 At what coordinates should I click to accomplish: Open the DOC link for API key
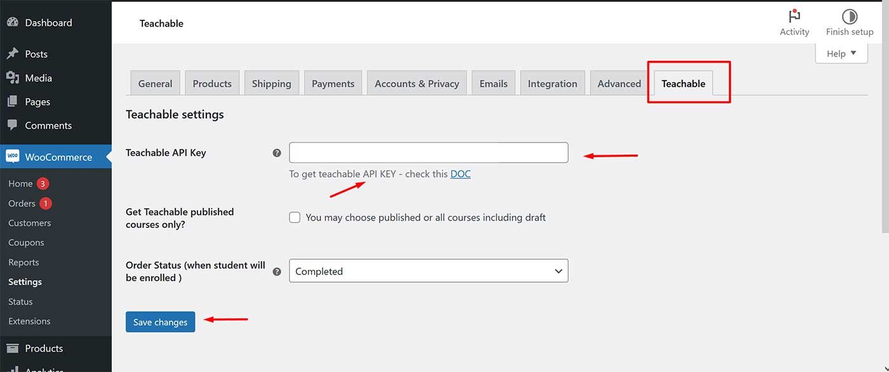tap(460, 174)
